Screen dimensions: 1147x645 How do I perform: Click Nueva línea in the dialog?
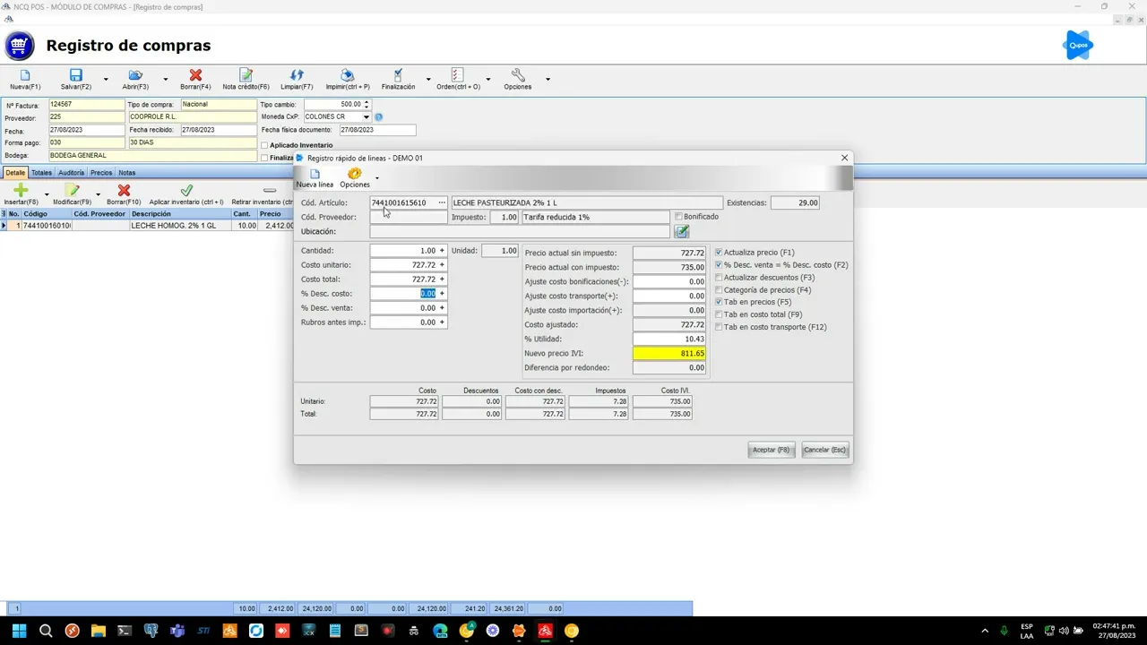pyautogui.click(x=315, y=177)
